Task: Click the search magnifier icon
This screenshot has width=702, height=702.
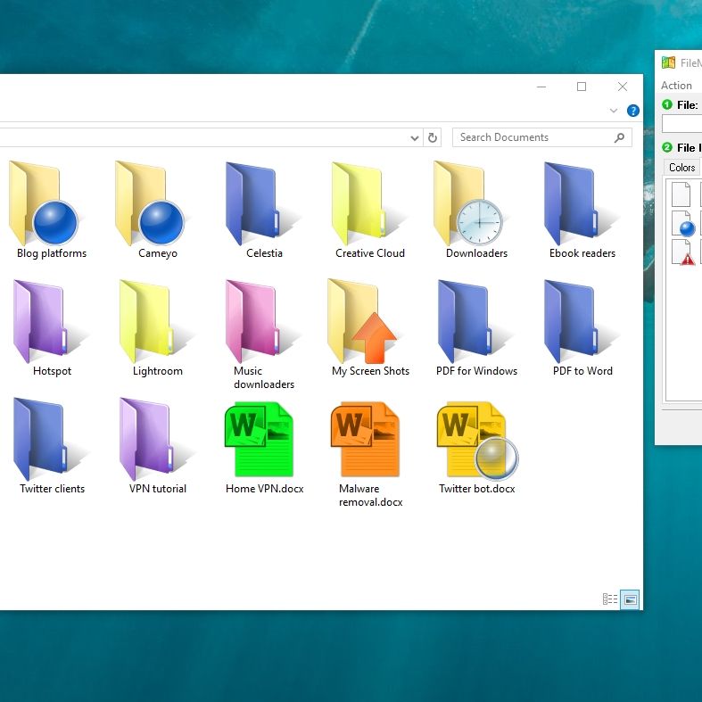Action: (x=620, y=137)
